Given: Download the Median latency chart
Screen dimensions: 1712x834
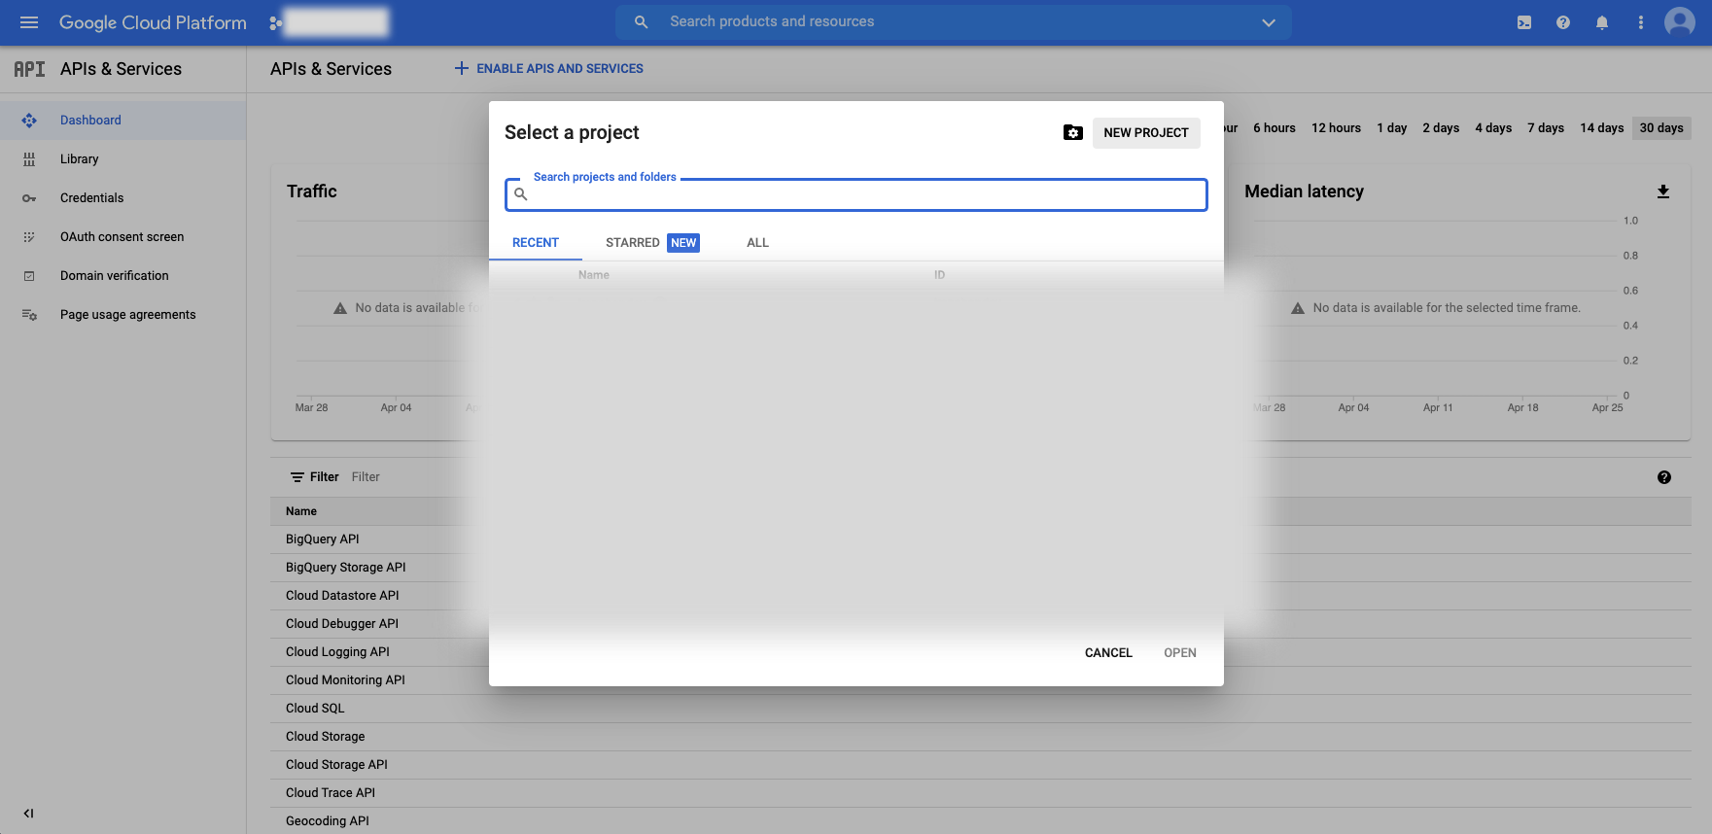Looking at the screenshot, I should click(x=1663, y=191).
